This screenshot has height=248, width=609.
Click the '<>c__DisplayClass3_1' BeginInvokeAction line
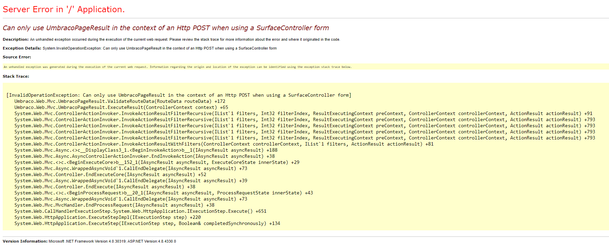146,150
